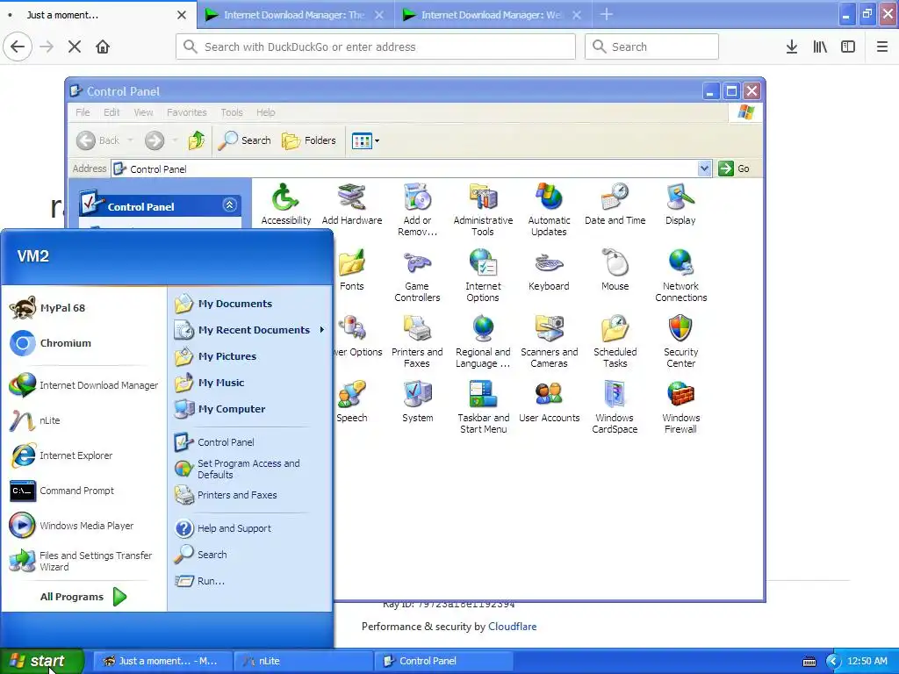
Task: Open the Favorites menu in Control Panel
Action: (186, 112)
